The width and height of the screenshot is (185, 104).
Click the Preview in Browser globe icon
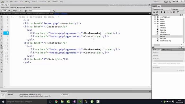[x=26, y=11]
